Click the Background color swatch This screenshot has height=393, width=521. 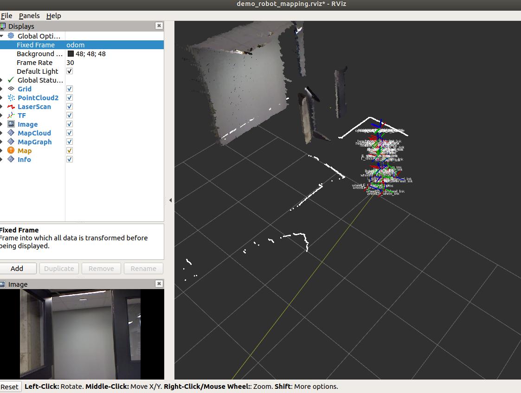click(x=71, y=54)
